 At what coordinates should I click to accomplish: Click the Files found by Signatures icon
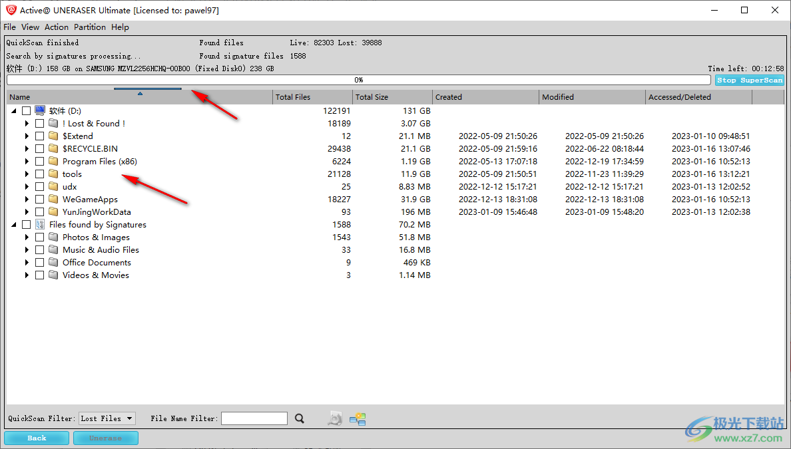coord(40,224)
